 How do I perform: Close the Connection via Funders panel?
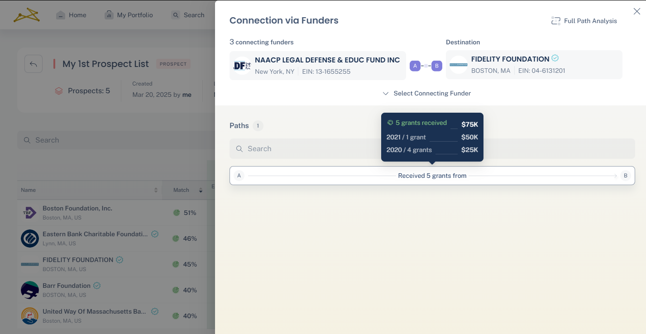pos(636,11)
